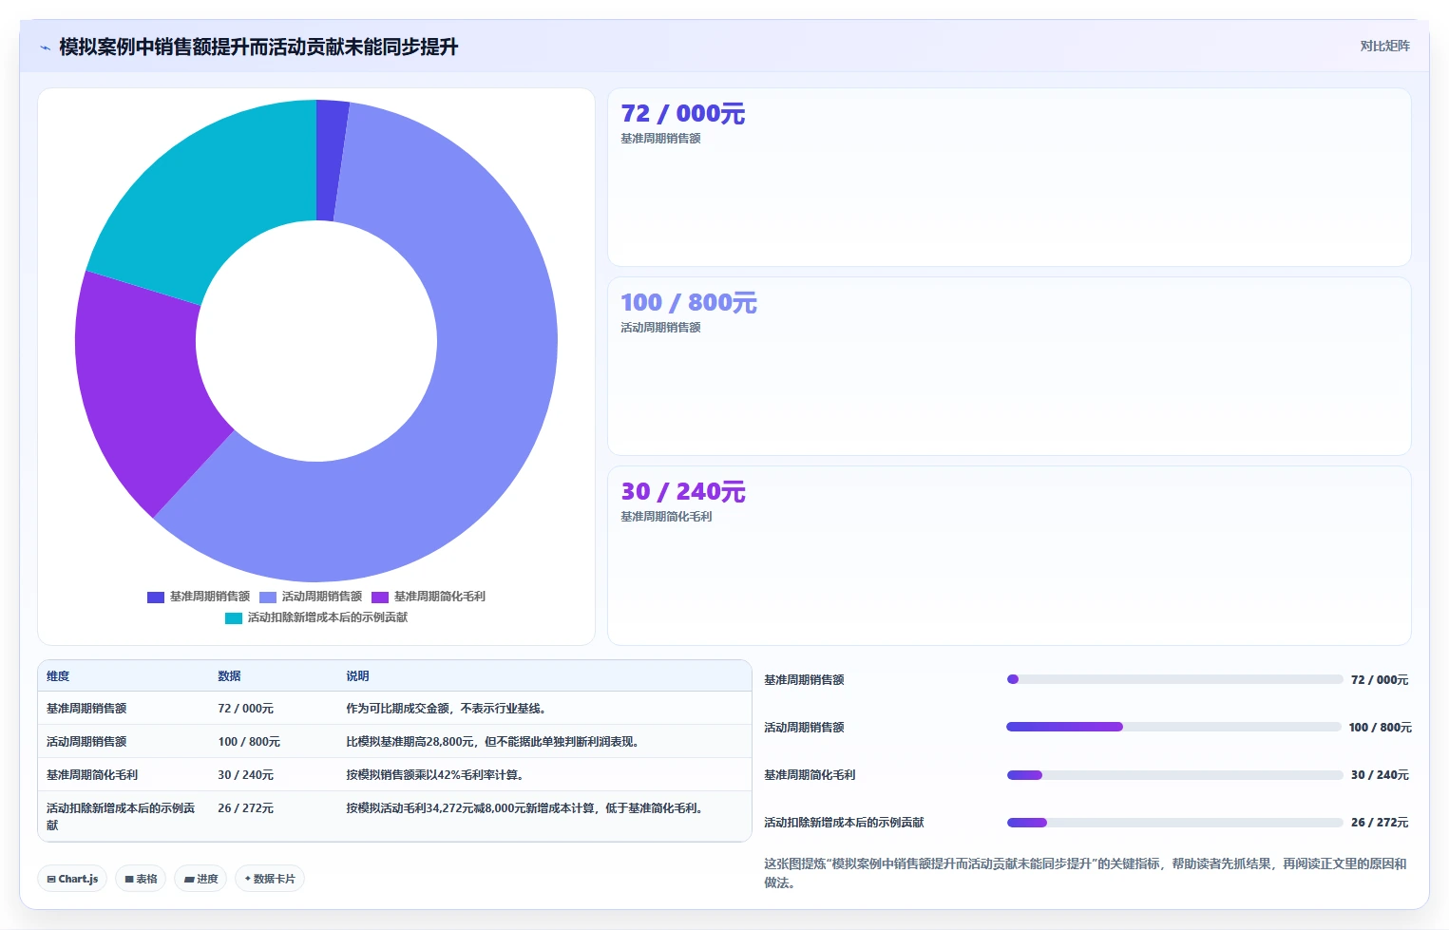Image resolution: width=1449 pixels, height=930 pixels.
Task: Click the 30 / 240元 table cell
Action: [x=245, y=775]
